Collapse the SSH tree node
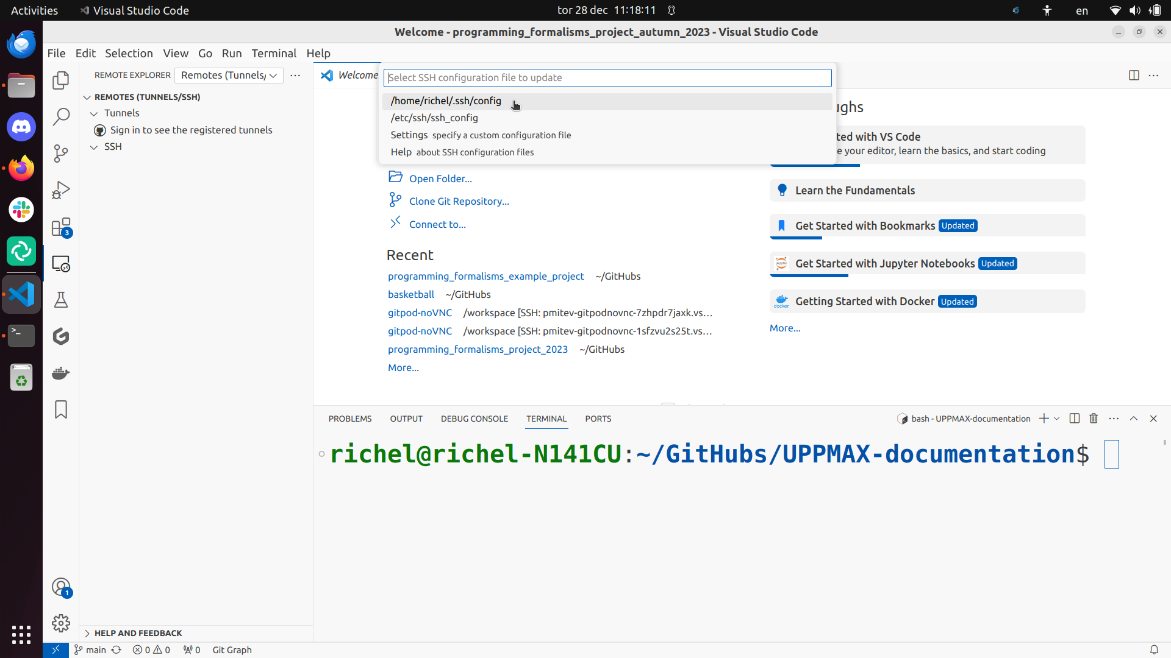 pos(94,147)
